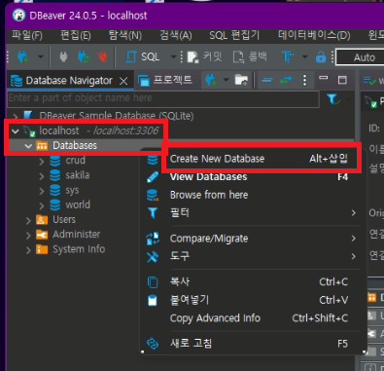Click the object name filter input field
Screen dimensions: 384x371
tap(163, 98)
